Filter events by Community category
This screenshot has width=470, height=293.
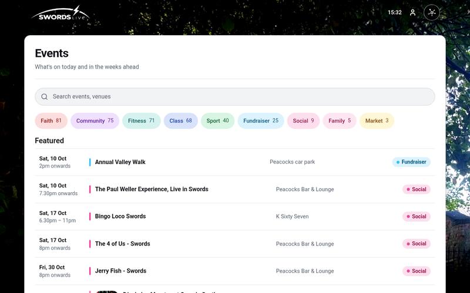click(95, 121)
